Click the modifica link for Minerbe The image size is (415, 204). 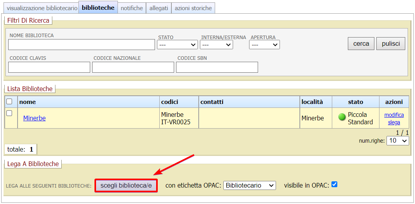[394, 115]
